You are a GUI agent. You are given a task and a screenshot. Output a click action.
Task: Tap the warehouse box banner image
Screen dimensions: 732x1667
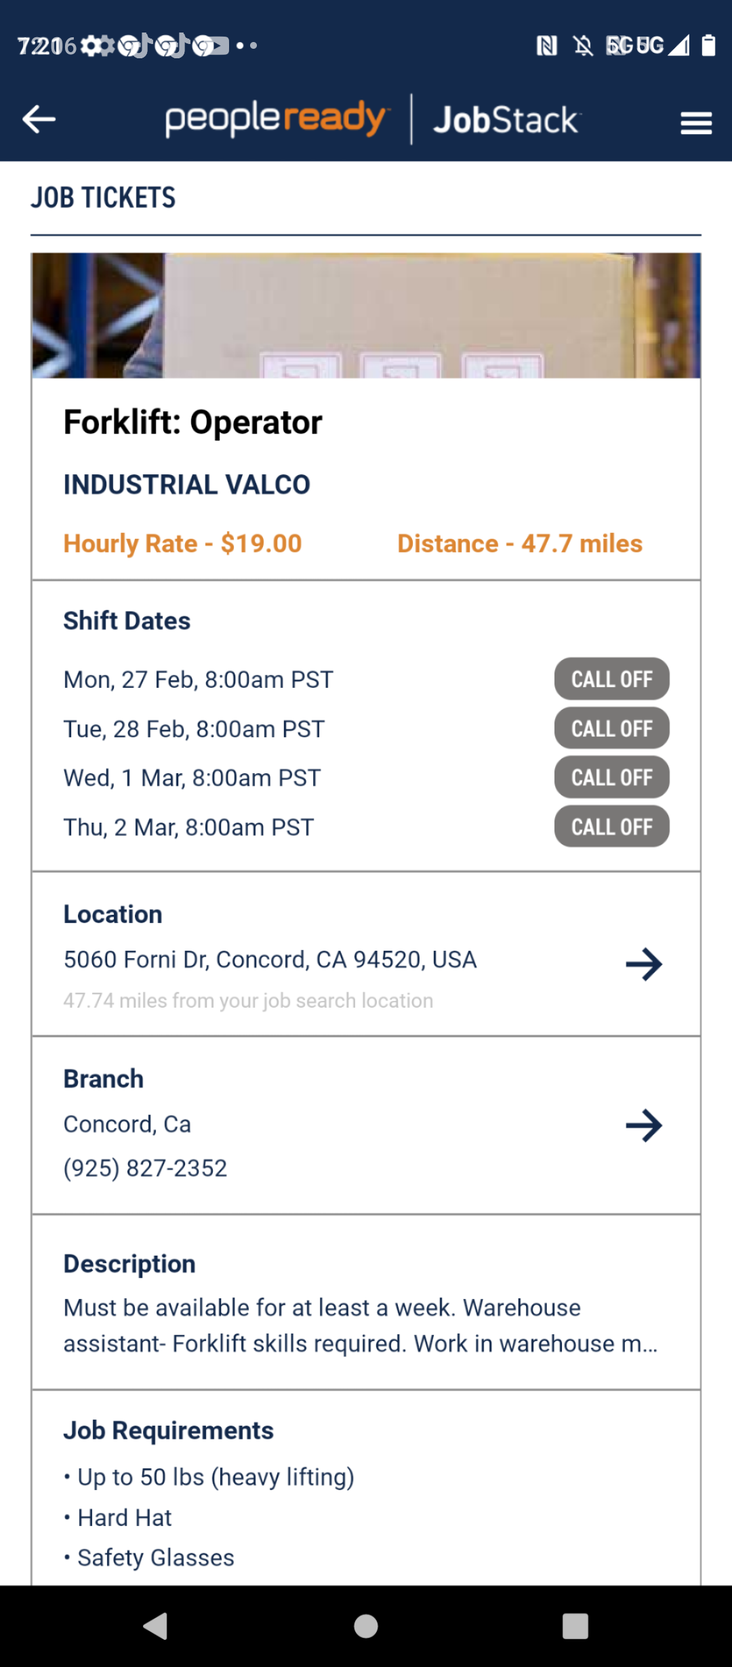tap(366, 316)
